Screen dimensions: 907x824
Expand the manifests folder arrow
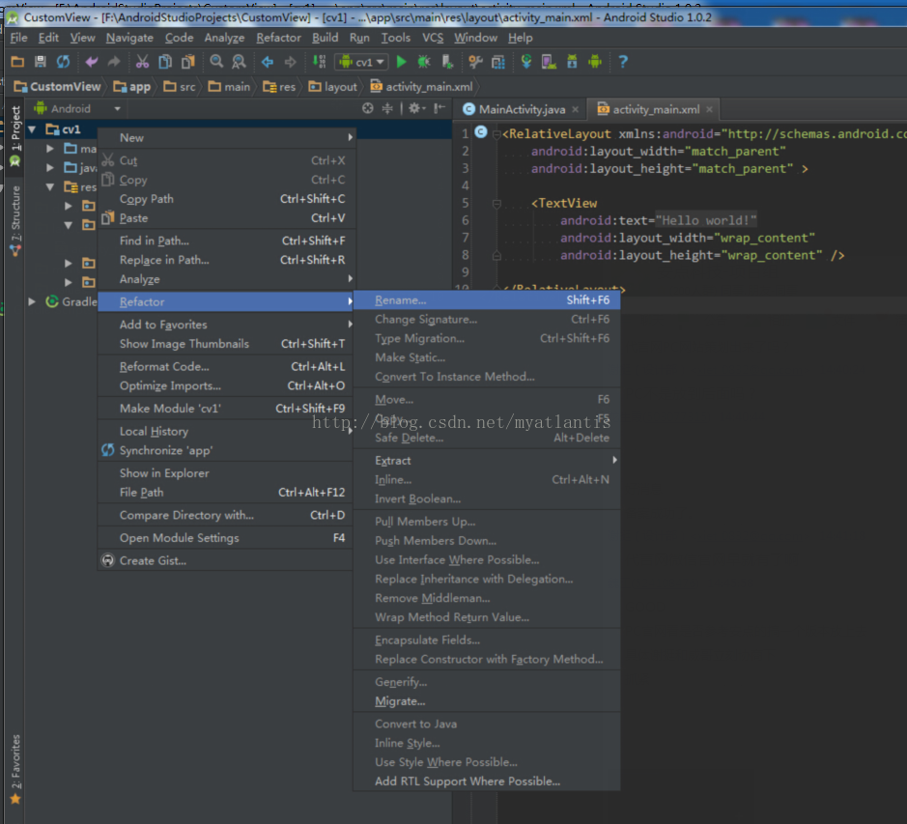click(x=50, y=149)
